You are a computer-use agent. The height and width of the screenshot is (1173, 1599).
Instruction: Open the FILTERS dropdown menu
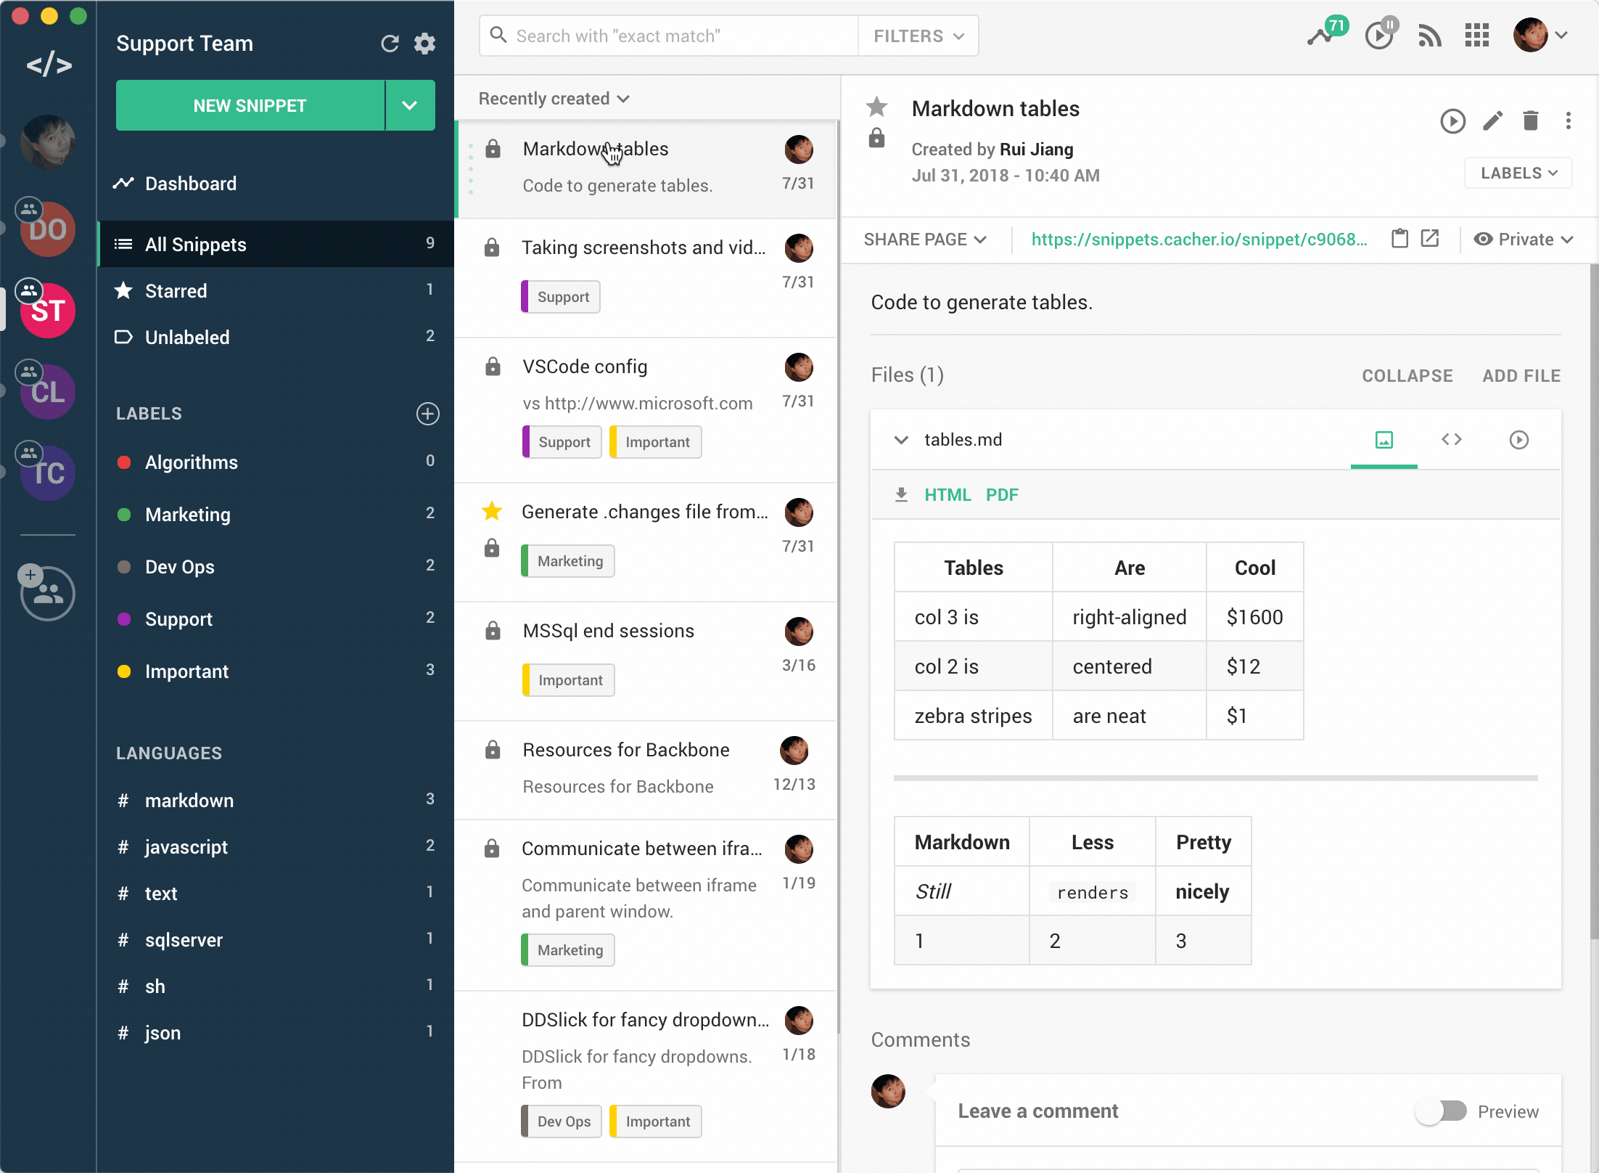pyautogui.click(x=916, y=36)
